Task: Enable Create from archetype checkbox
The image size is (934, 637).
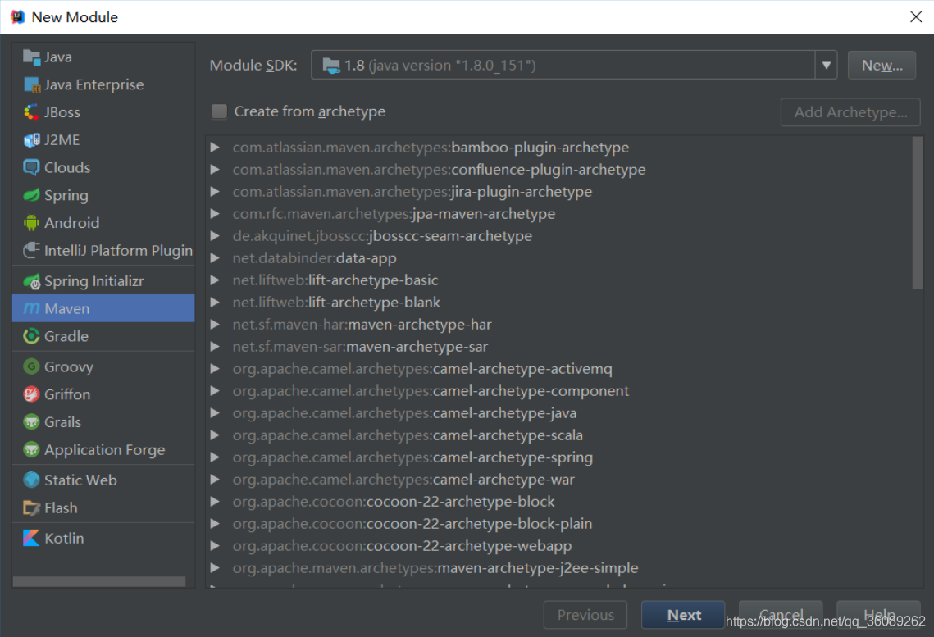Action: coord(220,111)
